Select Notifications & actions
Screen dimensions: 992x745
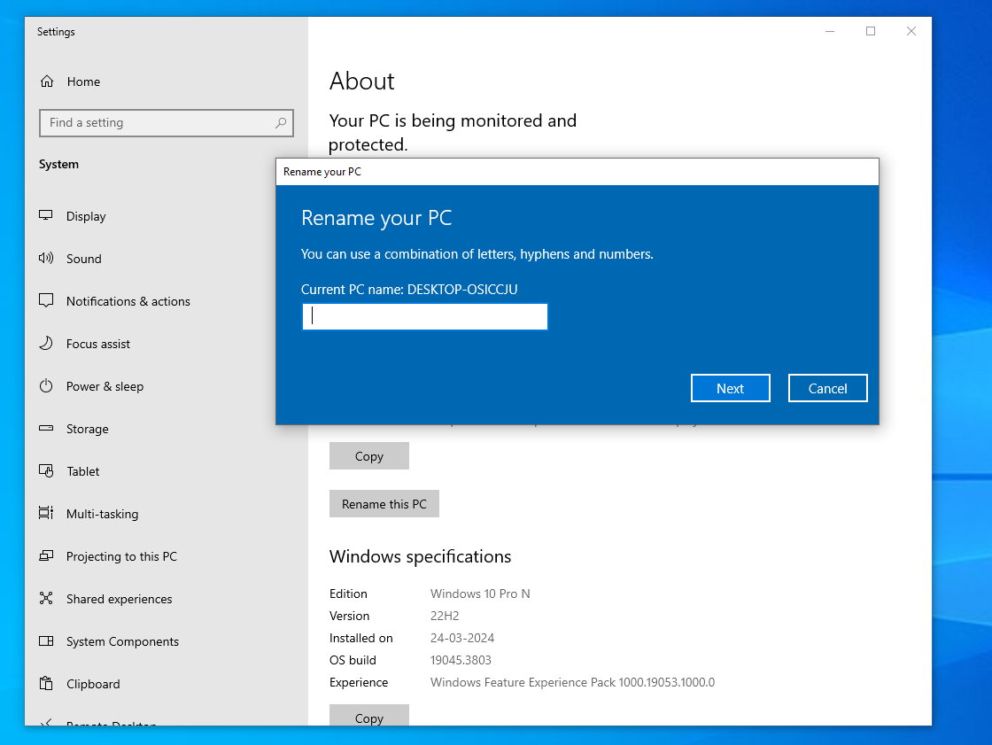point(128,301)
